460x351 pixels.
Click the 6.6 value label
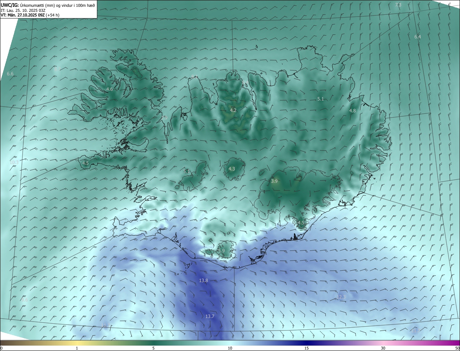pyautogui.click(x=10, y=74)
